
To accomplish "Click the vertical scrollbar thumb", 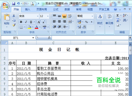I will click(130, 50).
